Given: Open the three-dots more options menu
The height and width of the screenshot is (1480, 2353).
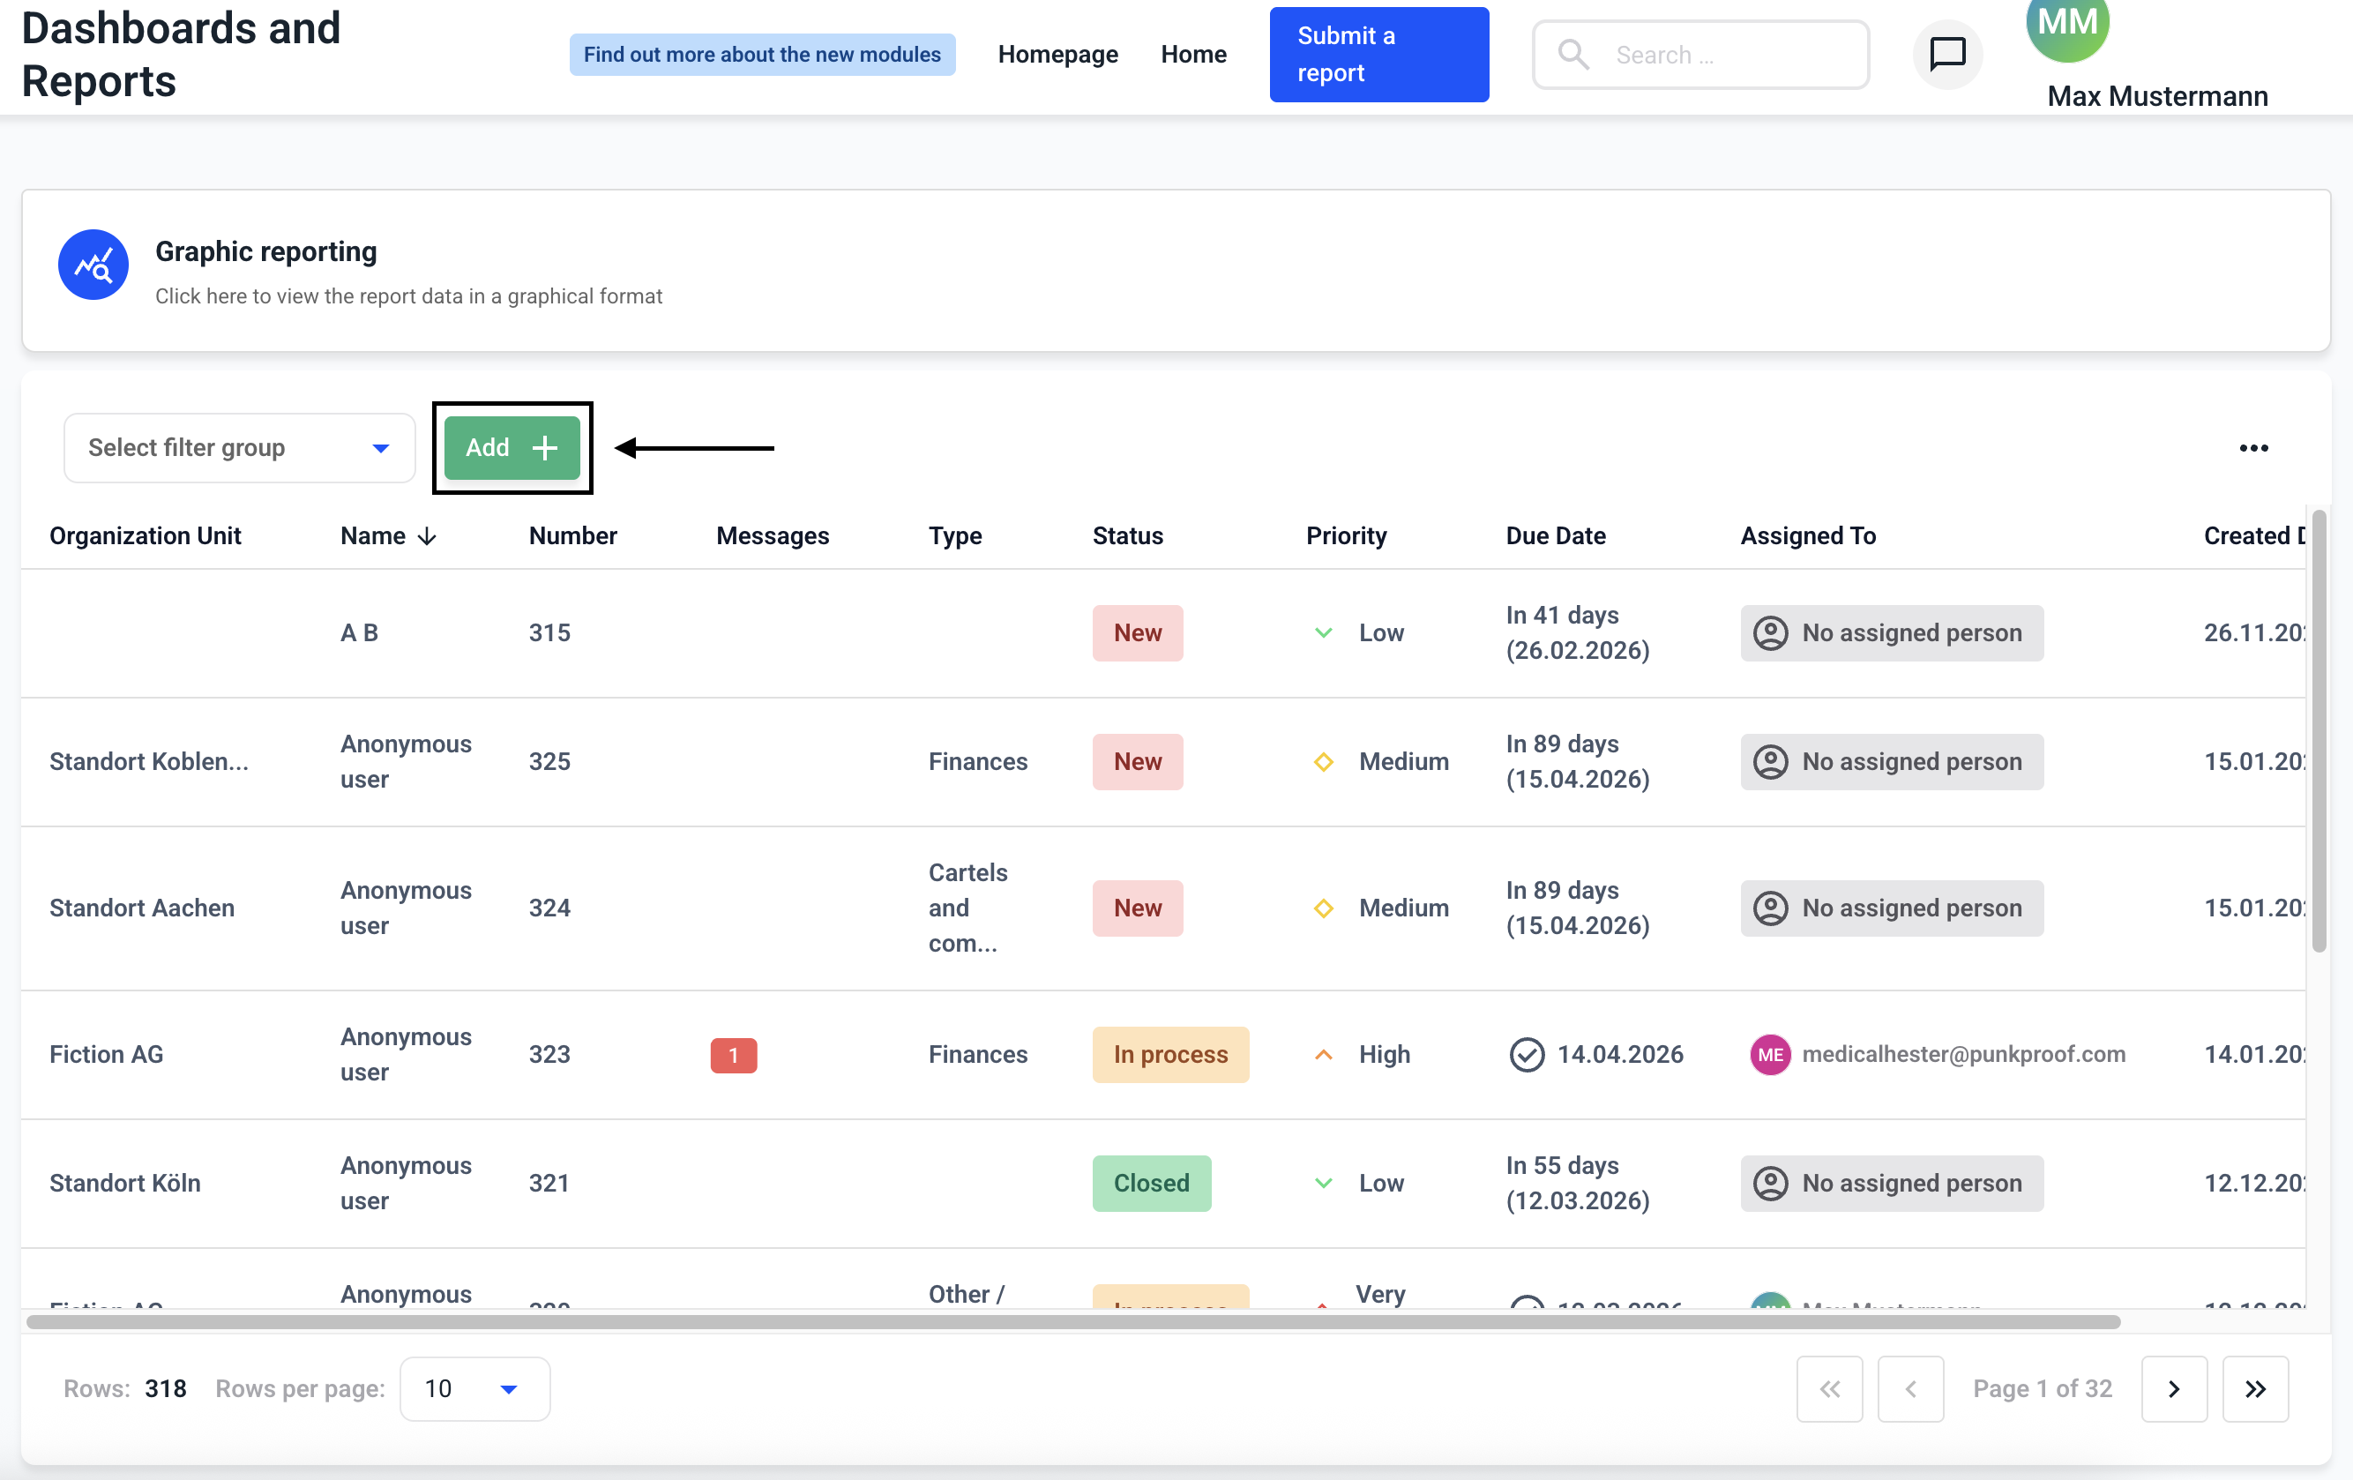Looking at the screenshot, I should click(x=2252, y=448).
